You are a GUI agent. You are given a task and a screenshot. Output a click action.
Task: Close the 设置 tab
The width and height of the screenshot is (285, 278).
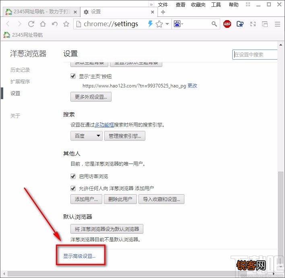point(153,12)
